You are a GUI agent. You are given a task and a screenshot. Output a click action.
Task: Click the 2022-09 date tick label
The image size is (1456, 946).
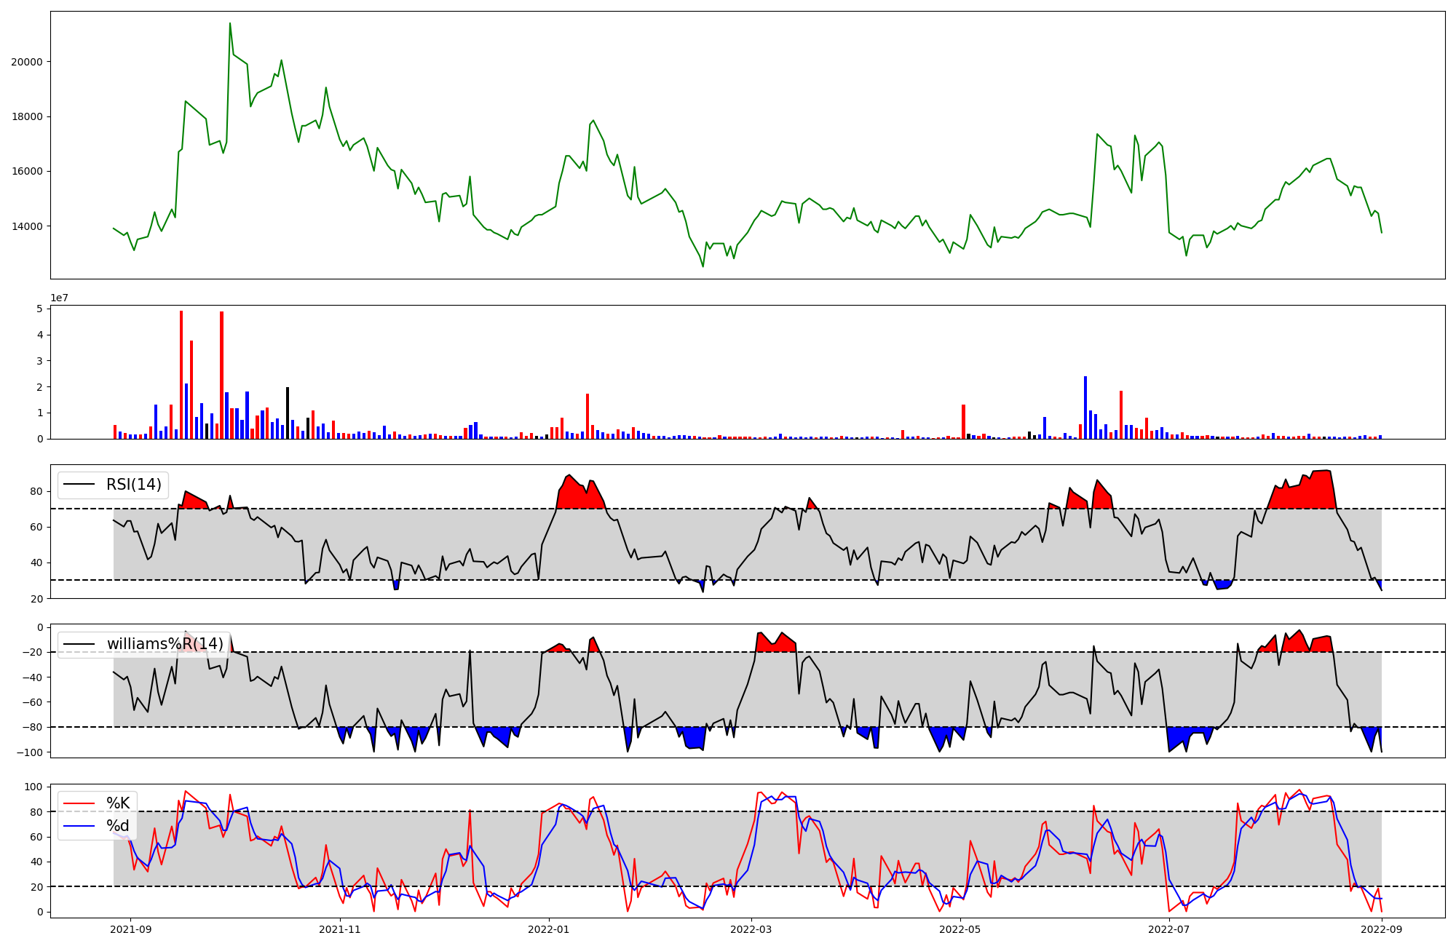click(1382, 929)
